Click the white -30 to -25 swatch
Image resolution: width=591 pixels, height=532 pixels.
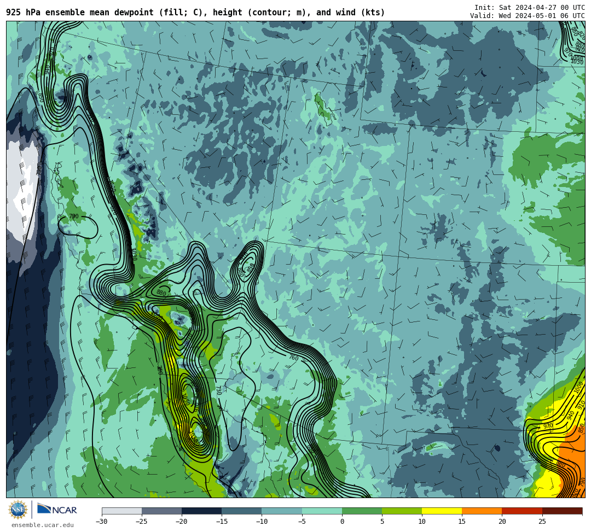coord(121,511)
